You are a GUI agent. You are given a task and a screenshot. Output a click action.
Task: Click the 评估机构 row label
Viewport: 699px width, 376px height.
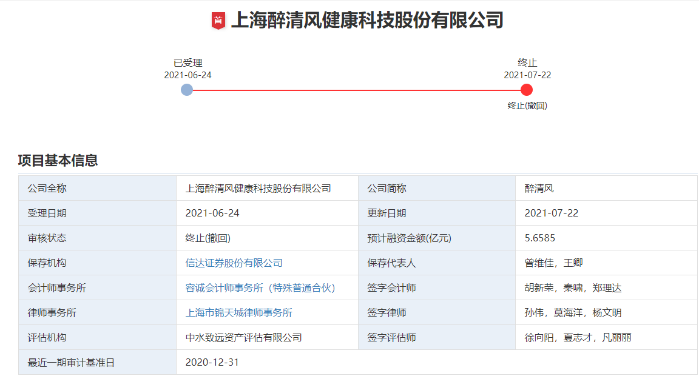[47, 338]
